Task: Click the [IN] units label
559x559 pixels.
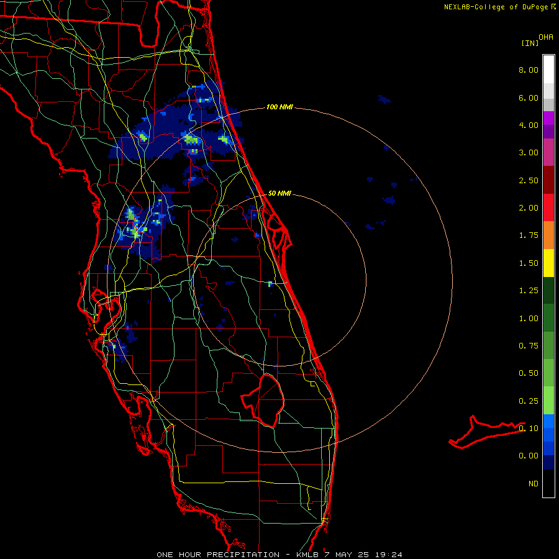Action: click(530, 43)
